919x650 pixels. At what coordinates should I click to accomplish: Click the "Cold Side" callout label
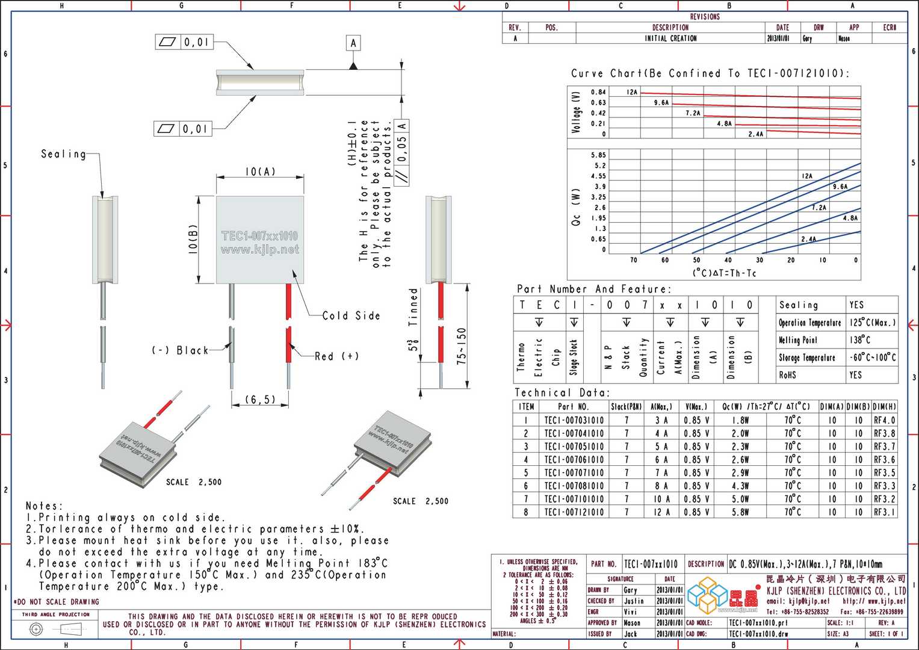click(x=351, y=315)
